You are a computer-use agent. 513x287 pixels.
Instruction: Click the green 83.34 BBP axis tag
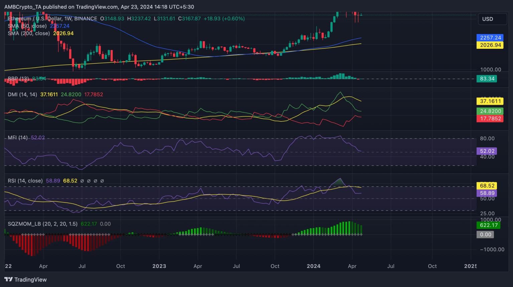tap(487, 79)
